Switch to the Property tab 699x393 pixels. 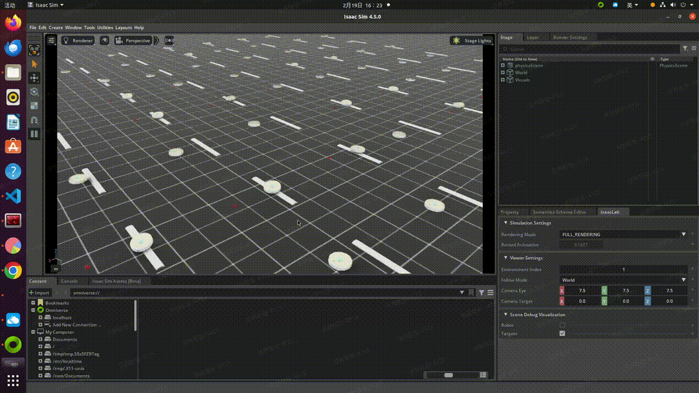(509, 212)
